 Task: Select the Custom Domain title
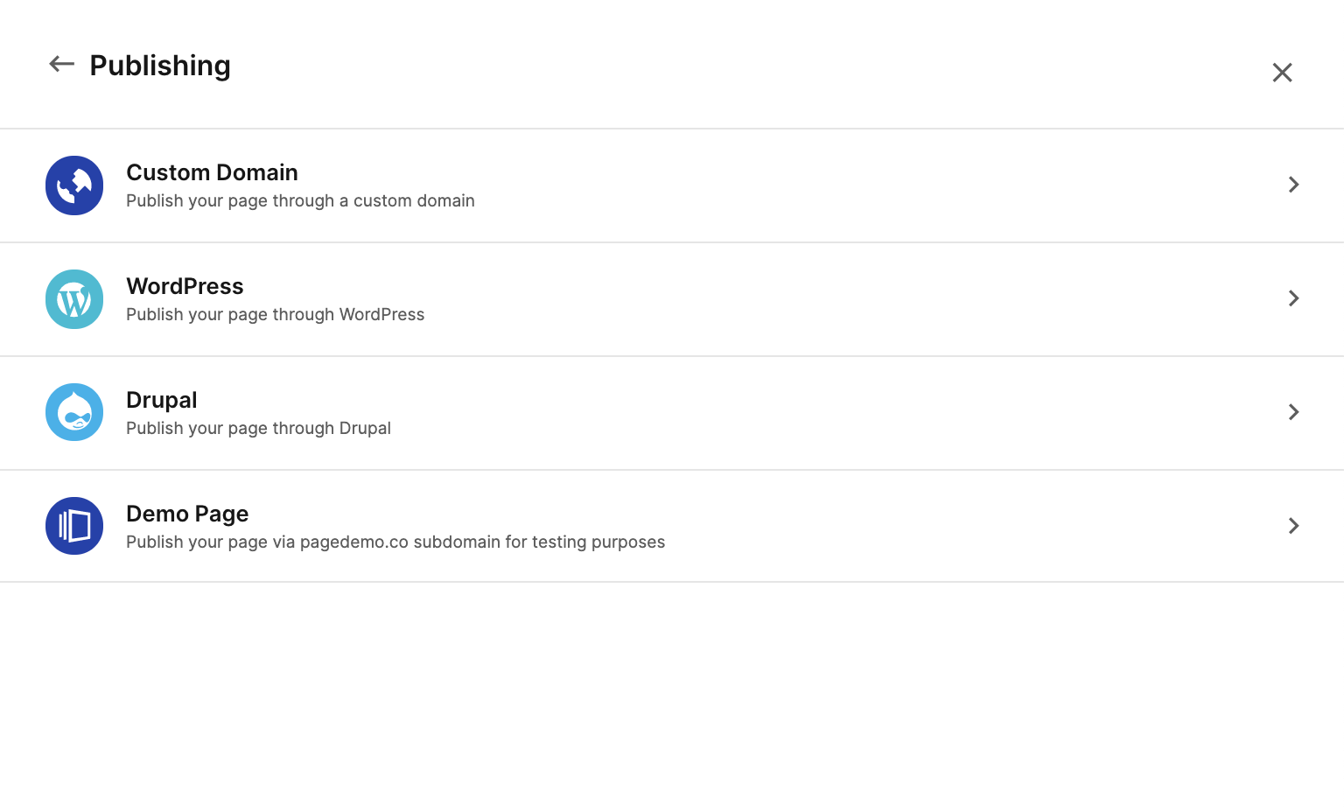[212, 172]
